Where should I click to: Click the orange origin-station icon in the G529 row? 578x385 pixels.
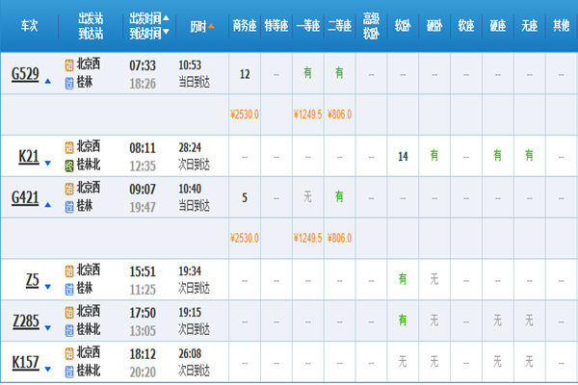(69, 66)
